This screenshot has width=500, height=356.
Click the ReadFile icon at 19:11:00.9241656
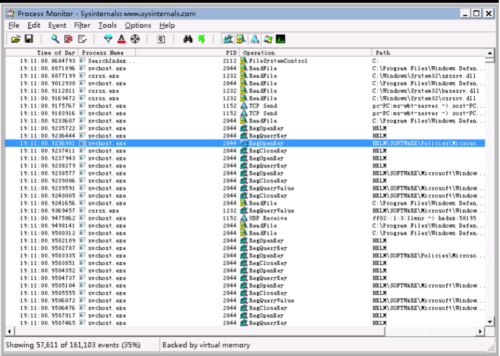point(244,203)
